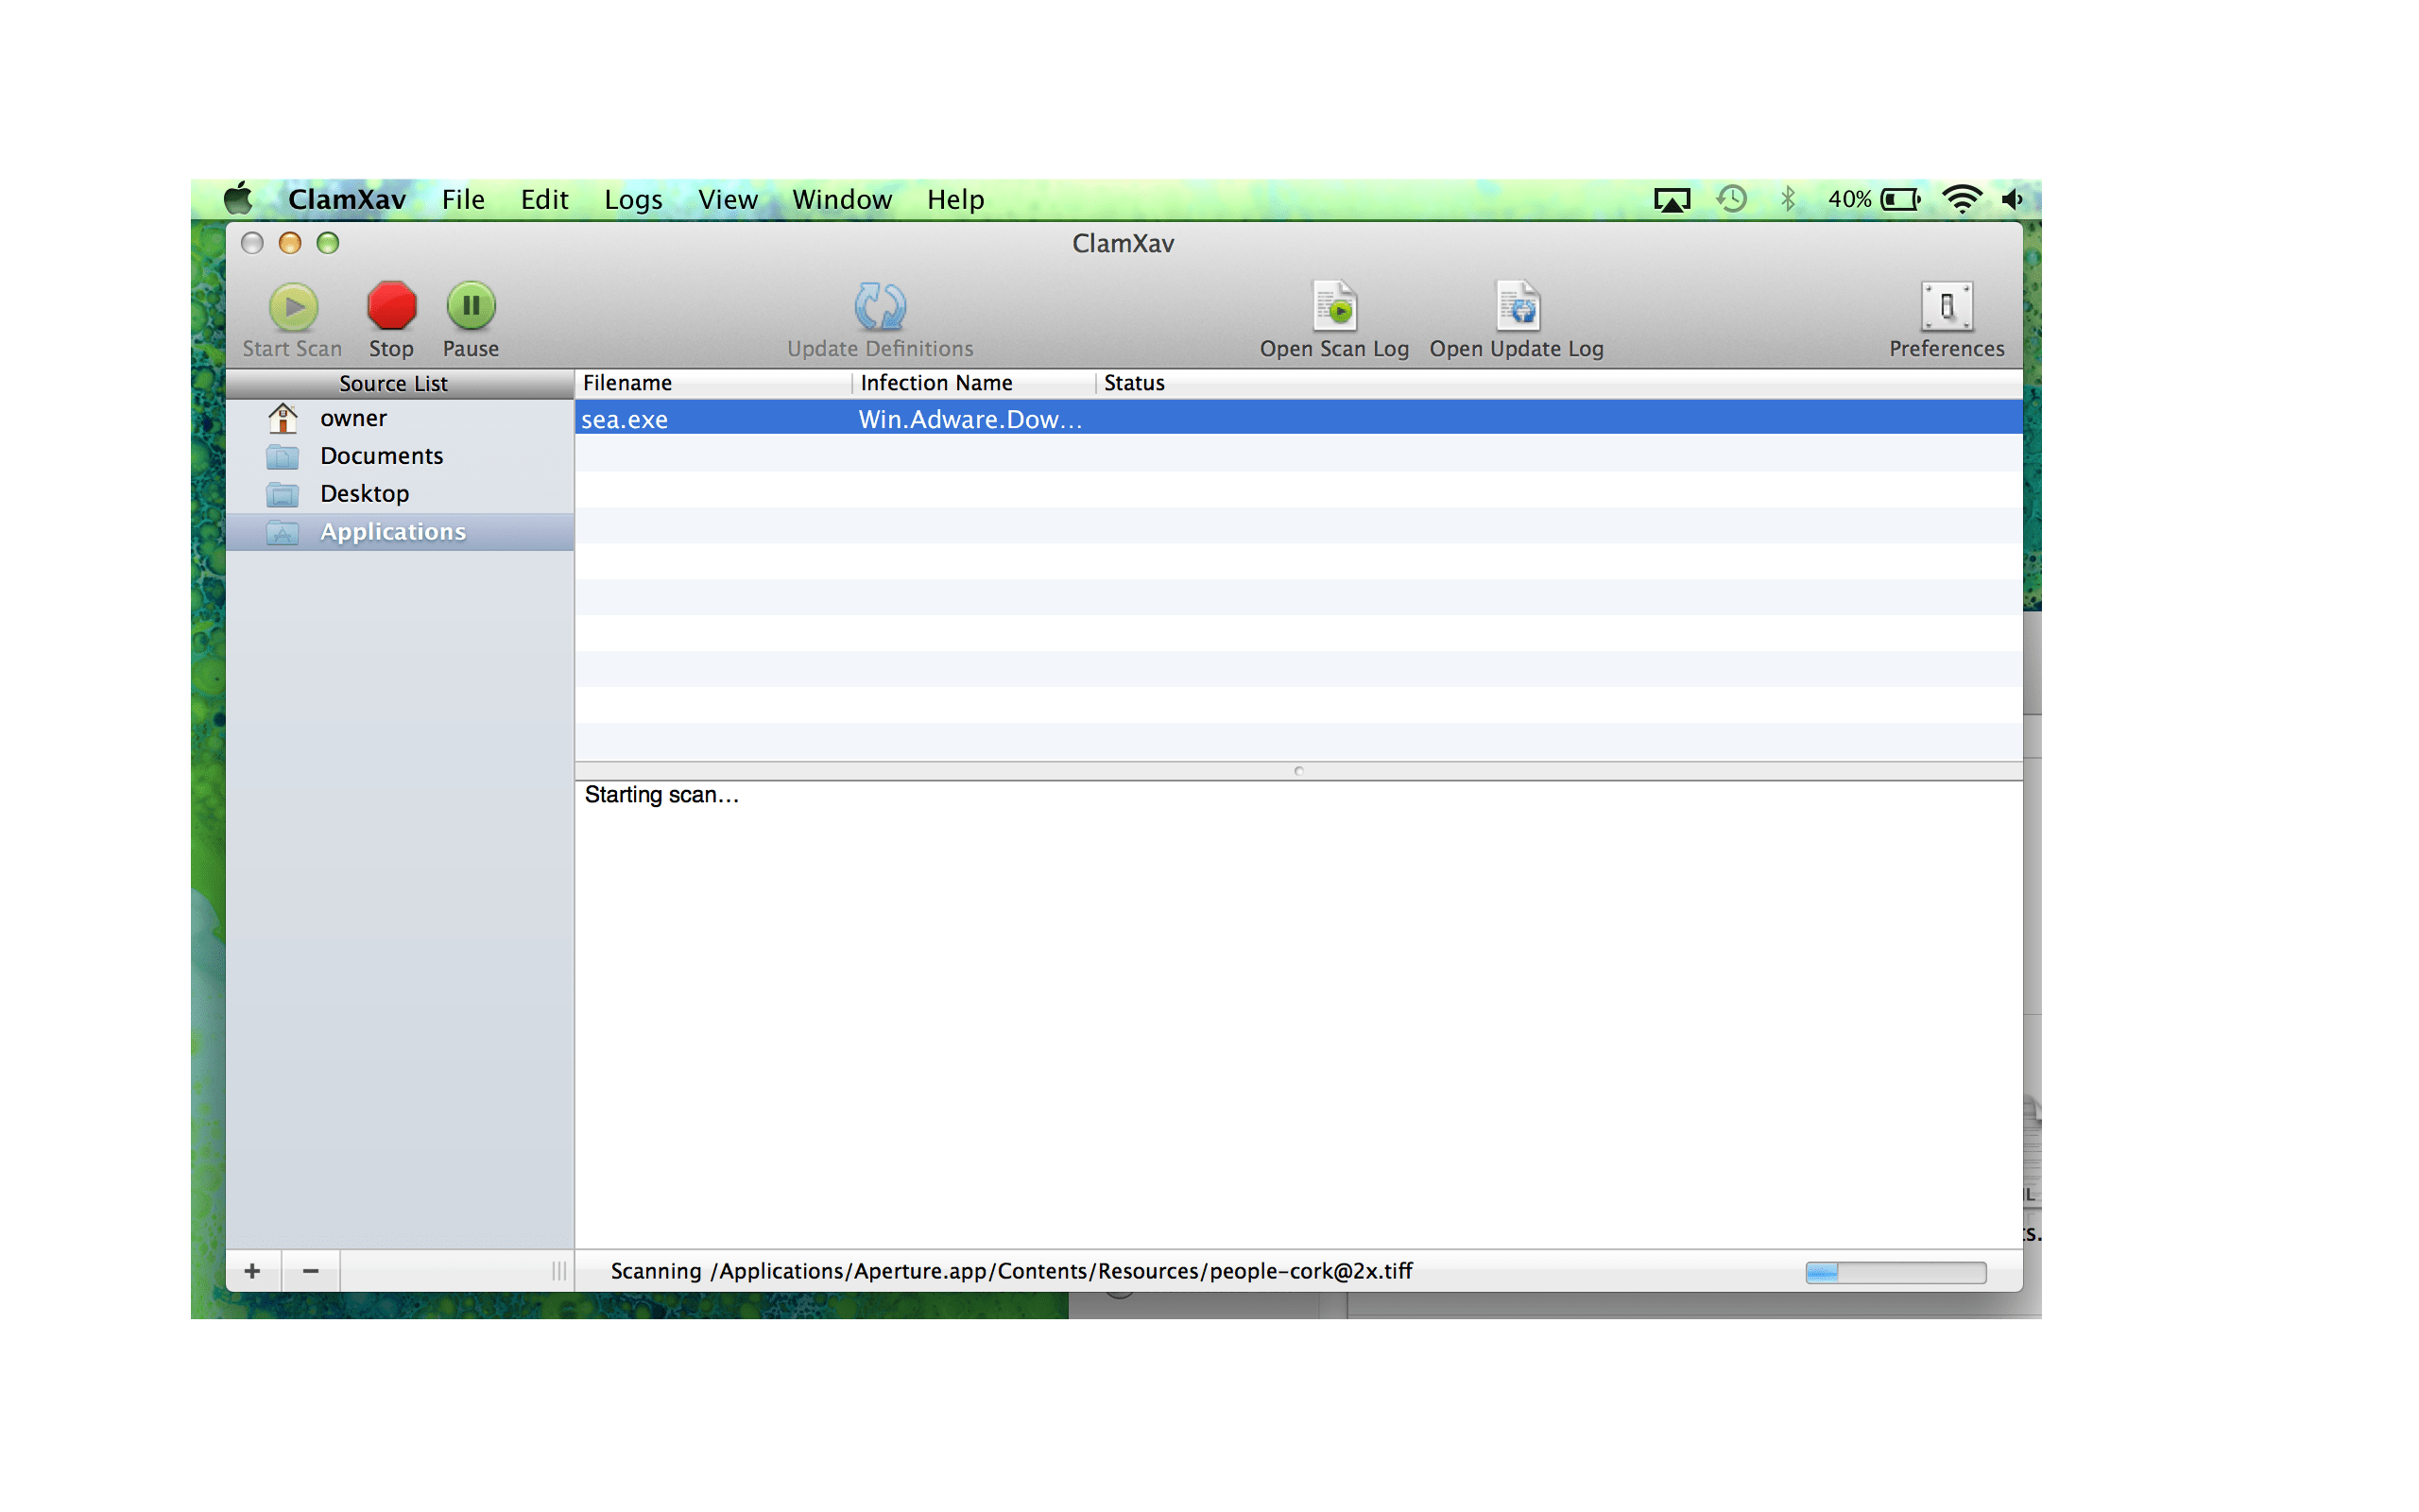Remove selected source with minus button
2419x1512 pixels.
[x=310, y=1271]
